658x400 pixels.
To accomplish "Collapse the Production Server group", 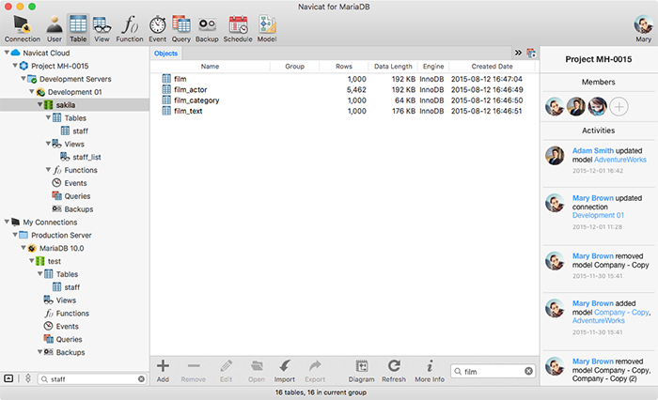I will point(15,235).
